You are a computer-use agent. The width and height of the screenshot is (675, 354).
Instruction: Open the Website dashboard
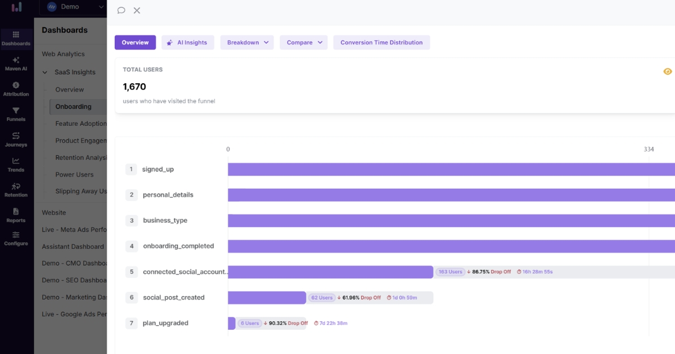click(x=54, y=212)
